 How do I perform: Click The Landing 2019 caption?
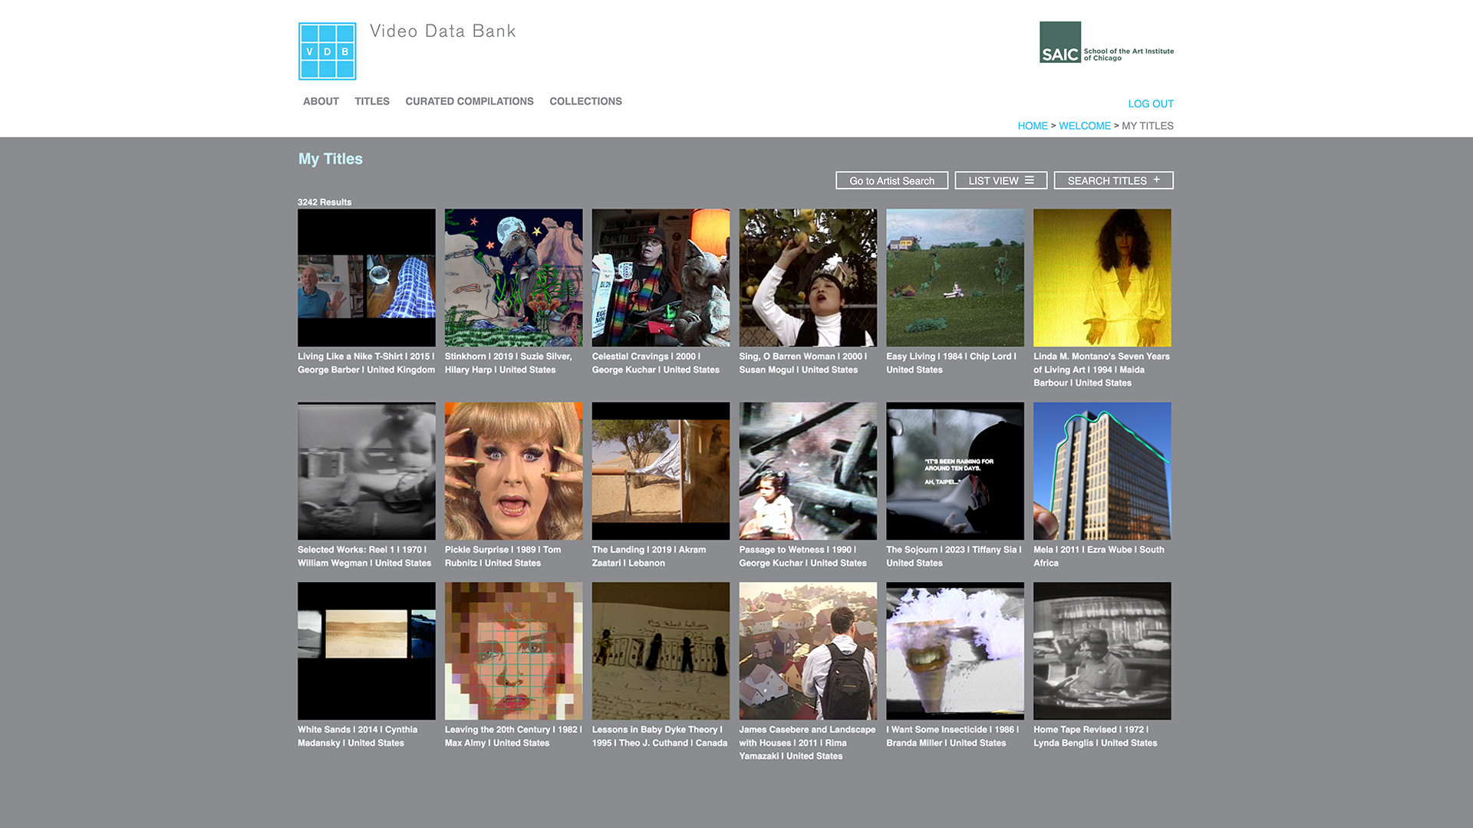click(649, 556)
